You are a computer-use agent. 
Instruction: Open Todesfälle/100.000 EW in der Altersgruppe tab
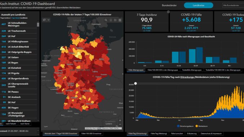[223, 70]
